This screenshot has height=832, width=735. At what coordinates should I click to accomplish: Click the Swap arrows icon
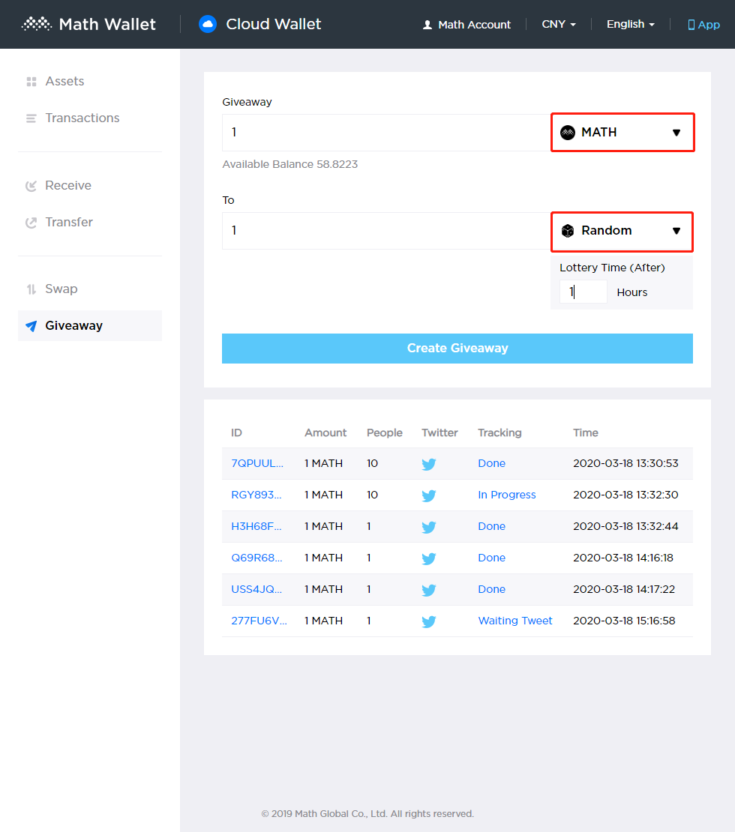click(x=31, y=289)
